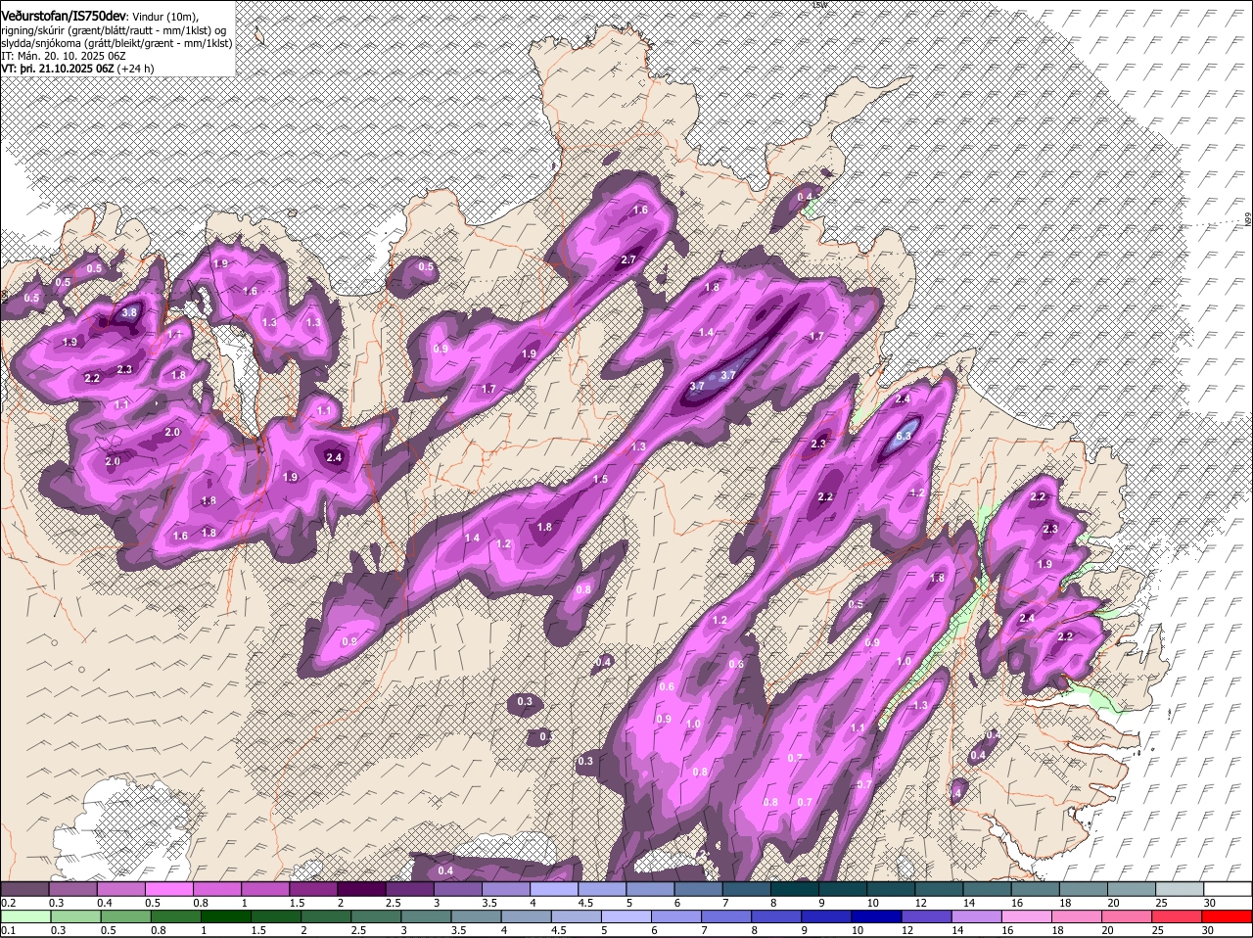The width and height of the screenshot is (1253, 938).
Task: Click the 0.8 label in rain legend
Action: pyautogui.click(x=158, y=930)
